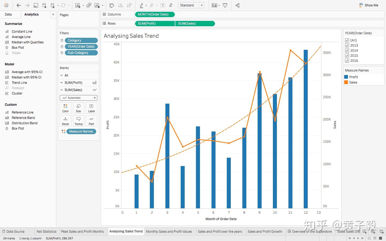Image resolution: width=386 pixels, height=241 pixels.
Task: Check the 2016 option in YEAR filter
Action: pyautogui.click(x=347, y=61)
